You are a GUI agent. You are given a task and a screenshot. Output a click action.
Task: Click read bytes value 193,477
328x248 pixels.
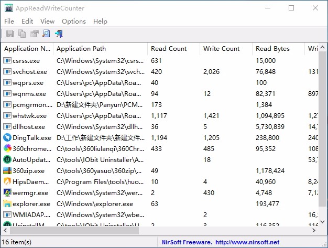267,204
